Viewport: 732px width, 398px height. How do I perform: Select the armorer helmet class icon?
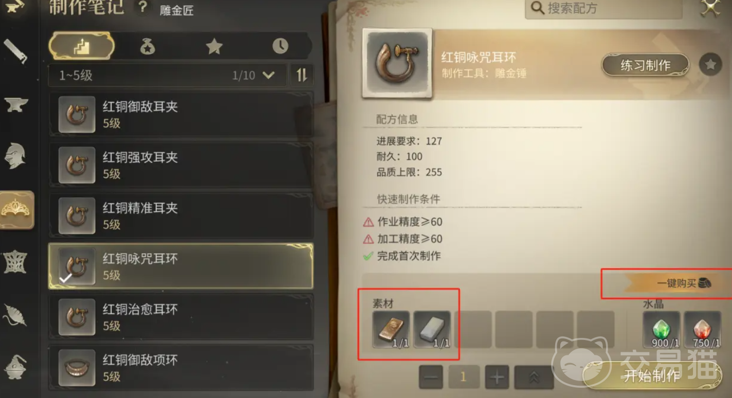pyautogui.click(x=15, y=156)
